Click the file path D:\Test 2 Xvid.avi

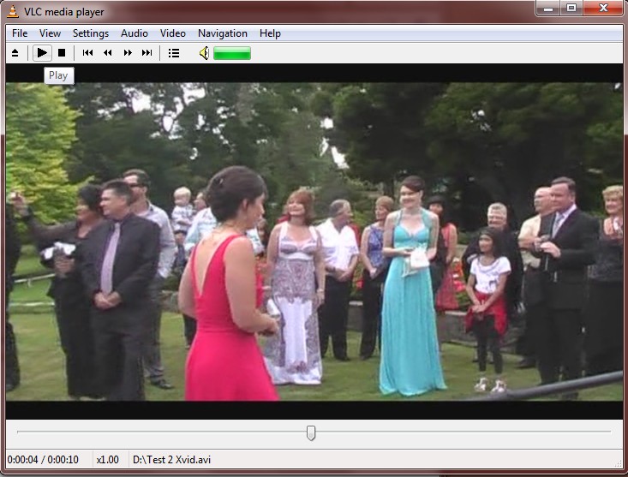(172, 460)
